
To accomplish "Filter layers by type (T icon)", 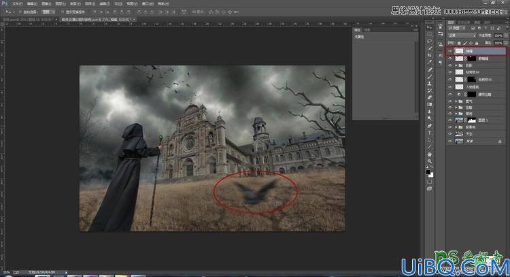I will [486, 29].
